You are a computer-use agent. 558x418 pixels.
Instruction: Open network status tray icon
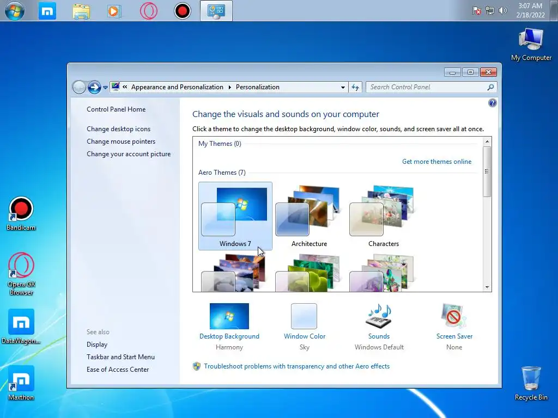coord(490,11)
